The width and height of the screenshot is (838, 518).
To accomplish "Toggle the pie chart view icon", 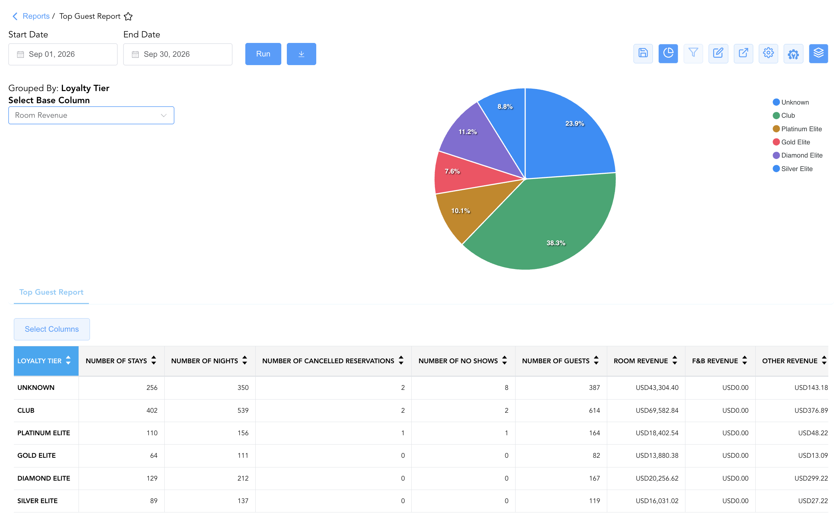I will point(668,54).
